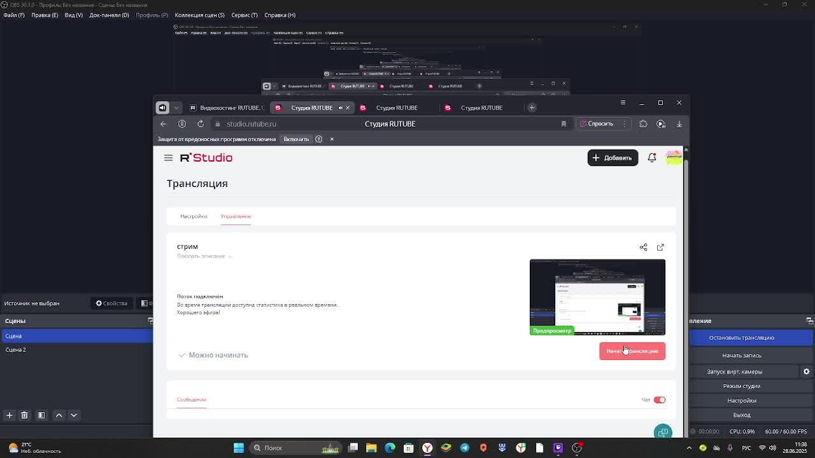Screen dimensions: 815x458
Task: Close the active Студия RUTUBE tab
Action: 348,108
